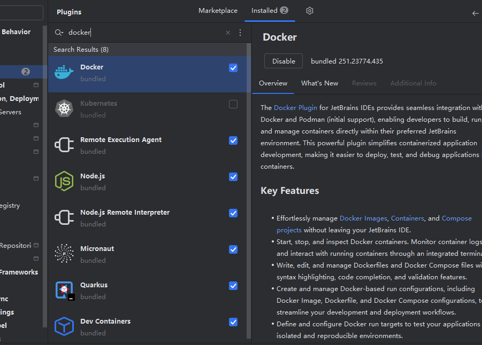Screen dimensions: 482x345
Task: Click the Installed count badge 2
Action: click(x=284, y=11)
